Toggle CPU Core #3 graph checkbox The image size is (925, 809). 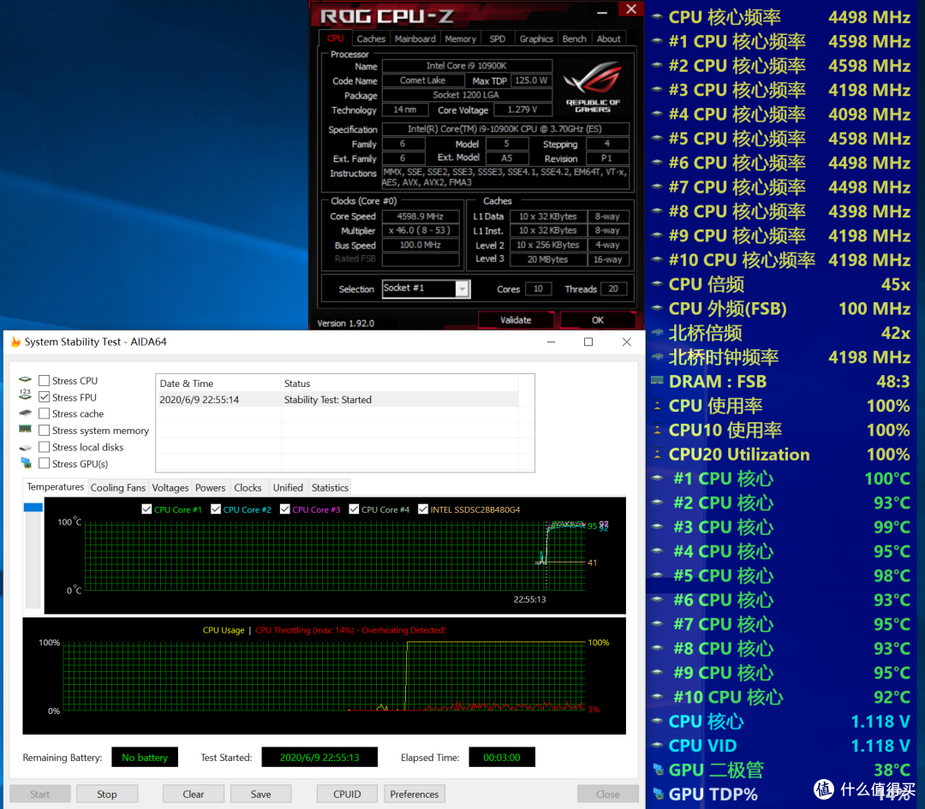click(x=285, y=509)
